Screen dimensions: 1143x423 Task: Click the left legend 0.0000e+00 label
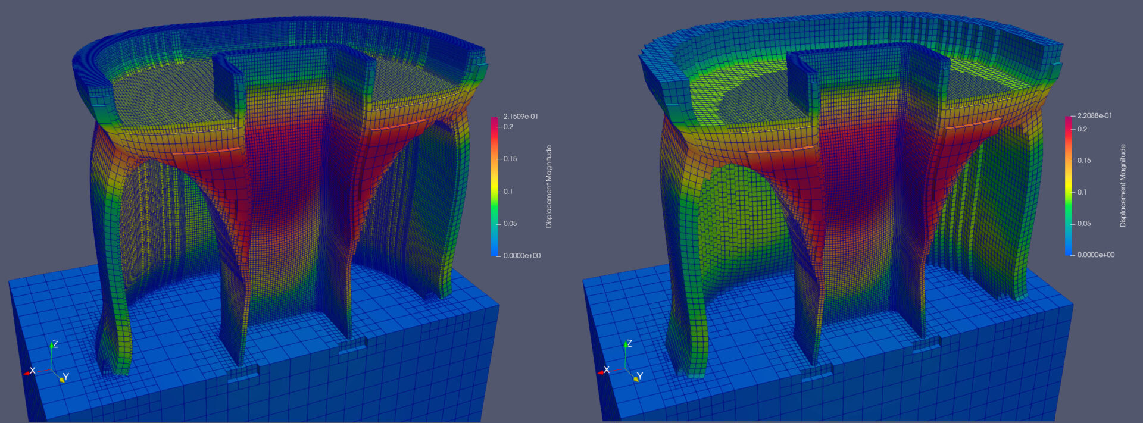(x=522, y=256)
